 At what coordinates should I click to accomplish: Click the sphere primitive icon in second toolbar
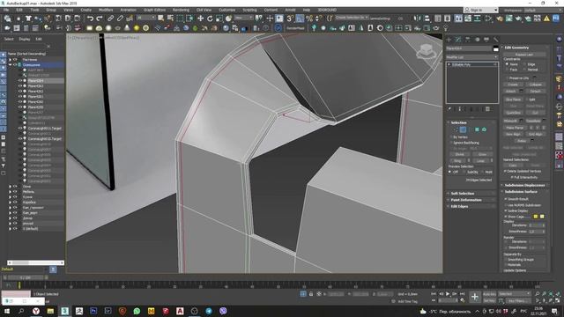click(108, 27)
